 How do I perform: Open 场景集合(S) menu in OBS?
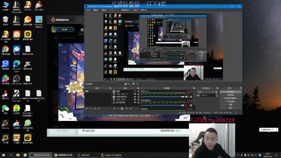coord(126,10)
